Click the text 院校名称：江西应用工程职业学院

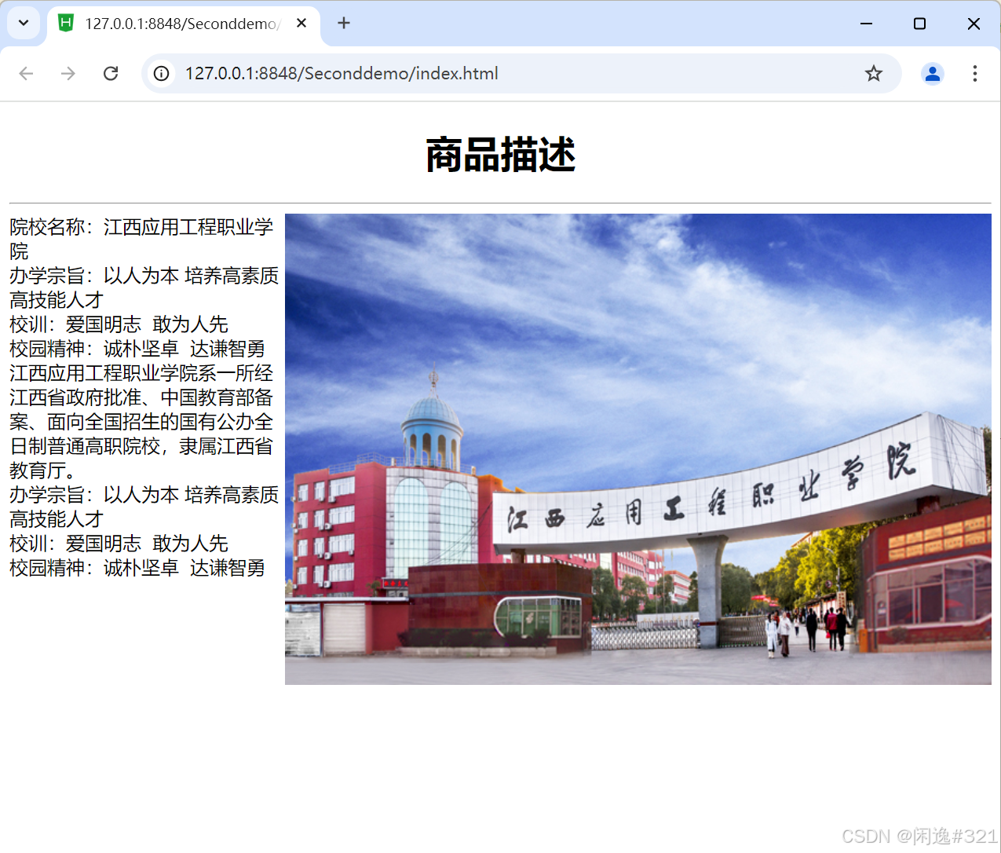click(x=141, y=239)
